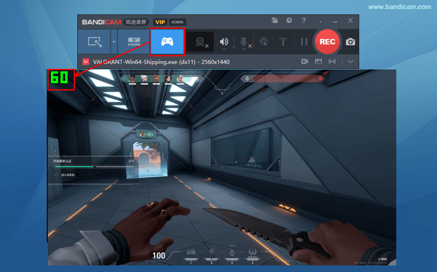Toggle the speaker sound recording

pyautogui.click(x=225, y=42)
